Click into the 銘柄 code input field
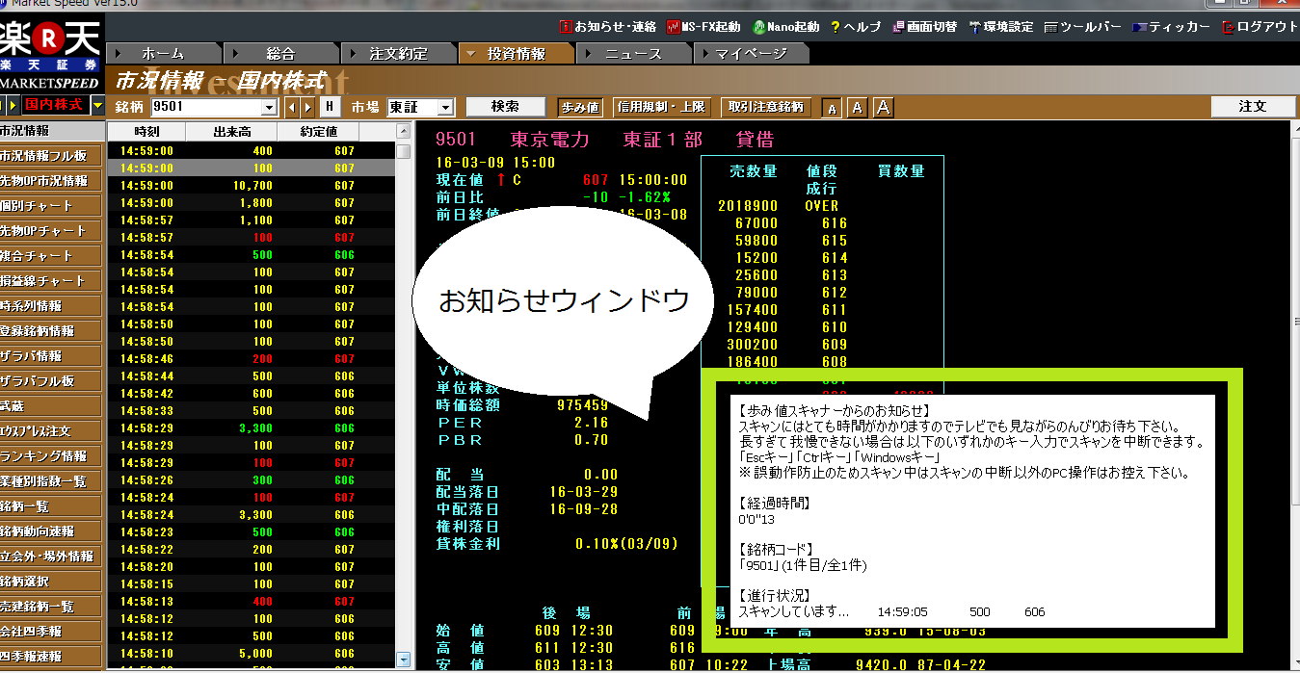This screenshot has width=1300, height=673. pos(206,108)
